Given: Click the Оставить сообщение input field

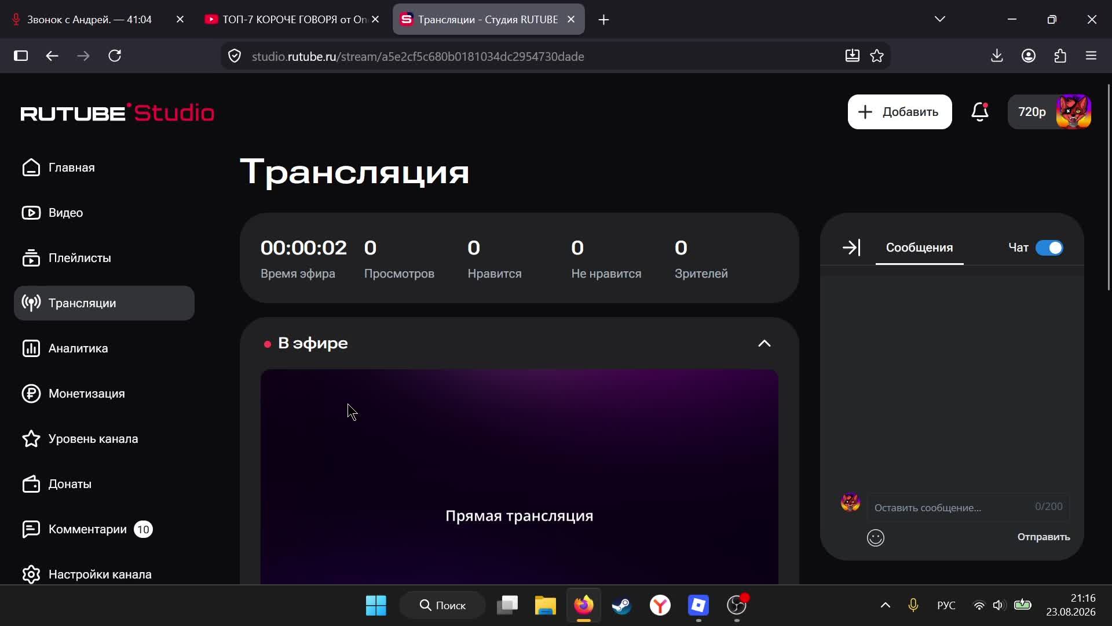Looking at the screenshot, I should 968,507.
